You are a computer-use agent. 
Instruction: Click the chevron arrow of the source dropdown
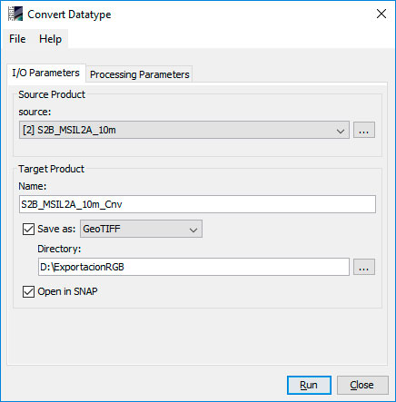pos(341,131)
